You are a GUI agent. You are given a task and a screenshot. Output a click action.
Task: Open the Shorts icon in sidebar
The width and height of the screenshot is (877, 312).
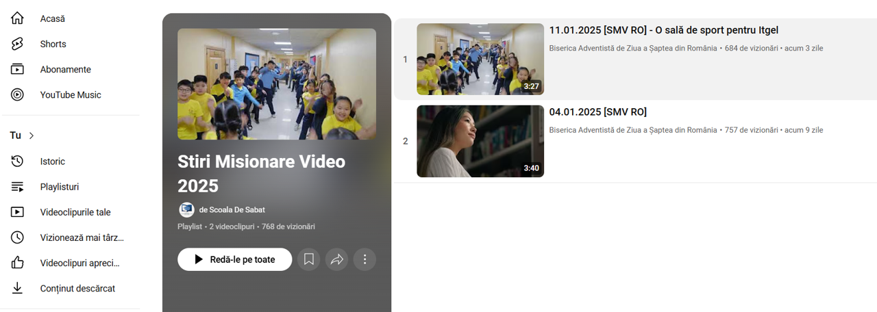(17, 44)
